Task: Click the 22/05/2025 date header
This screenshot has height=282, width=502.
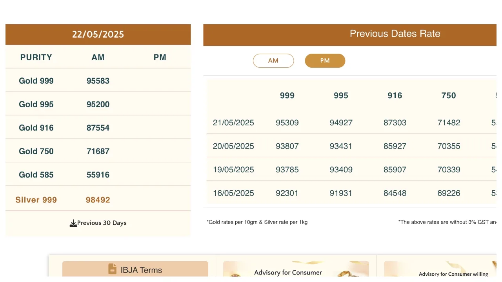Action: [98, 34]
